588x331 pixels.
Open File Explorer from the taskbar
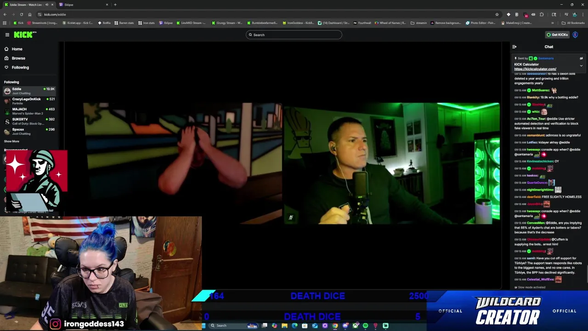tap(284, 325)
